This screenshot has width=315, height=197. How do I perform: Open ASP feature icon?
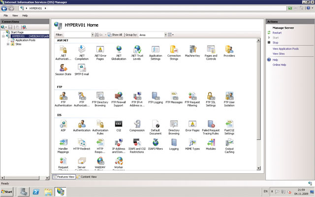(63, 126)
